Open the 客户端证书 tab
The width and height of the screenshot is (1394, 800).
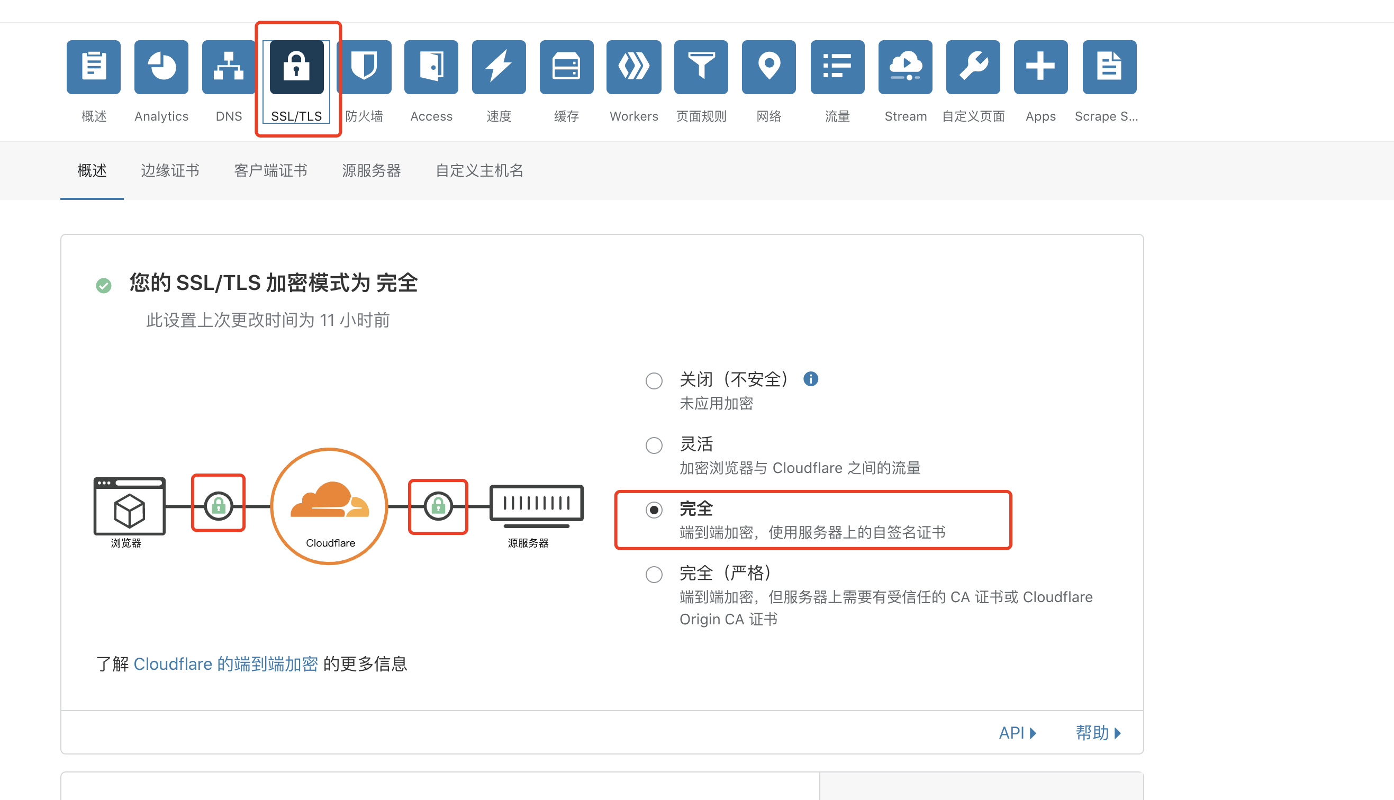pos(270,171)
